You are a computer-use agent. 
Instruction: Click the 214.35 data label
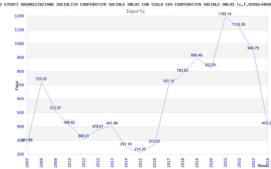(140, 149)
